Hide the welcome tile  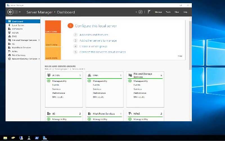coord(180,56)
